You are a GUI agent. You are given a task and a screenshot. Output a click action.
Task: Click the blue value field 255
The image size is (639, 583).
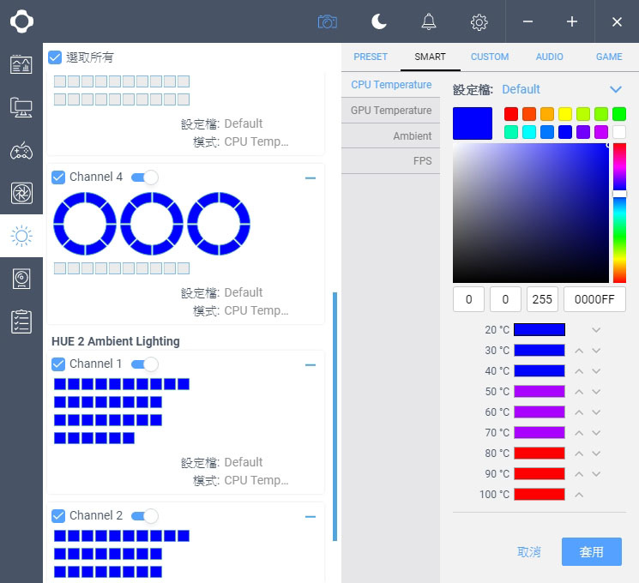click(x=542, y=299)
